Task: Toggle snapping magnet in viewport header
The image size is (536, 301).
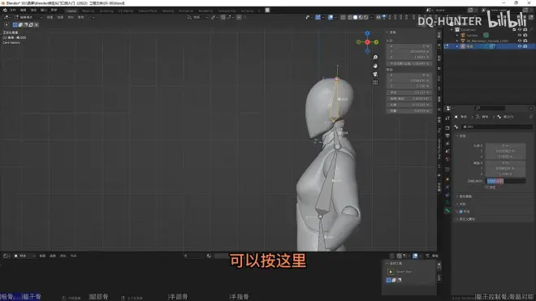Action: [x=223, y=17]
